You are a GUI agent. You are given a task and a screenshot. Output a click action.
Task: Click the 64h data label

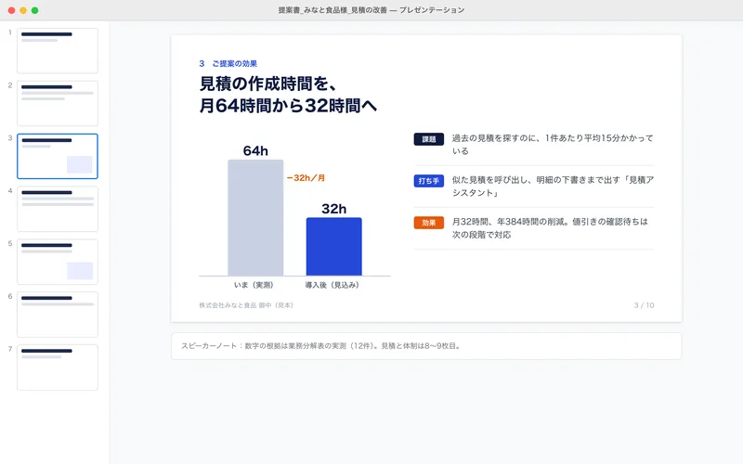tap(255, 150)
